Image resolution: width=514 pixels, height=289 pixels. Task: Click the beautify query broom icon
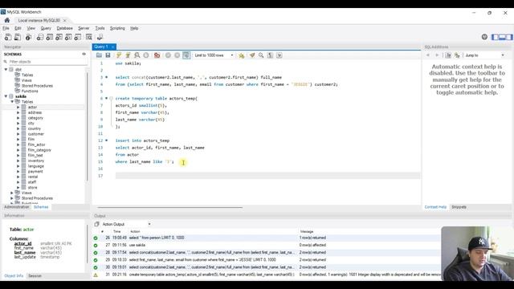click(252, 55)
